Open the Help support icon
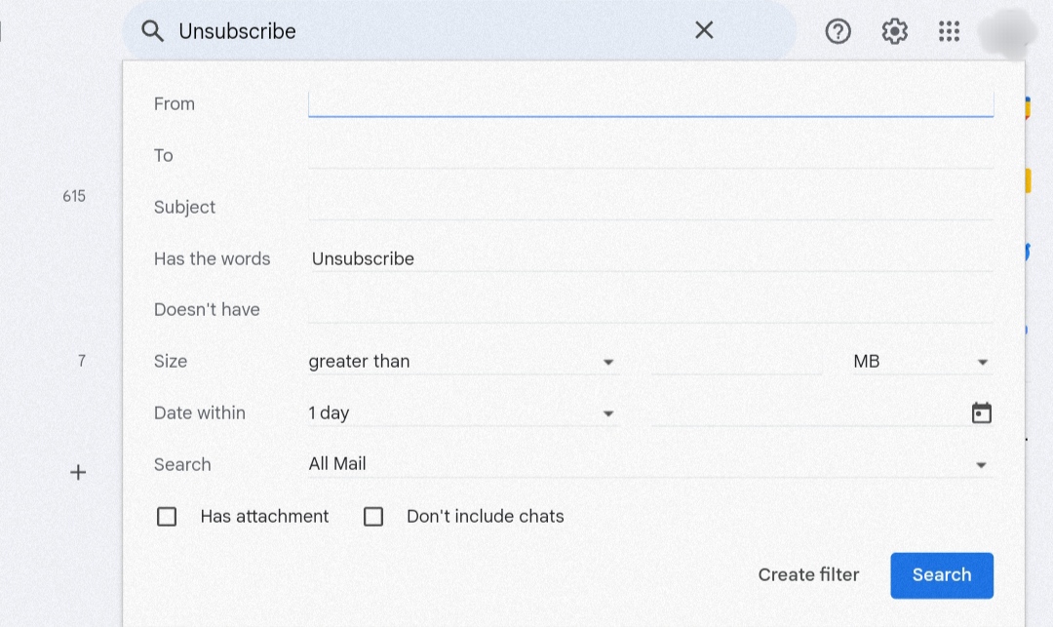Screen dimensions: 1053x627 click(838, 31)
